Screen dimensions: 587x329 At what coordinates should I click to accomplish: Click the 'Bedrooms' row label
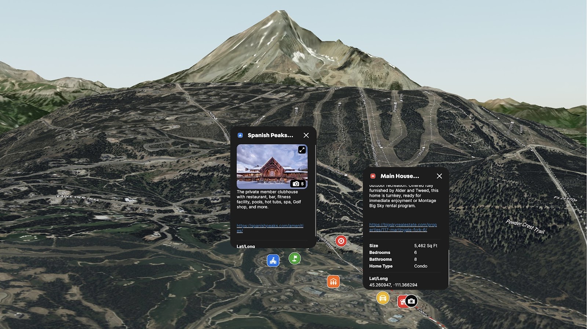[380, 253]
